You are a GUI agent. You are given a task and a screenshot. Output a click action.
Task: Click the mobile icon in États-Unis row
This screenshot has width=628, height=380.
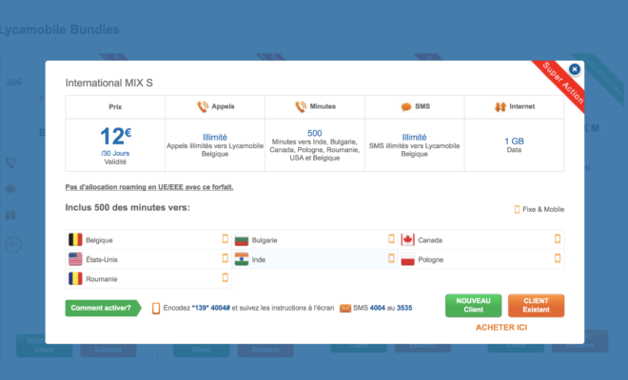pos(226,258)
